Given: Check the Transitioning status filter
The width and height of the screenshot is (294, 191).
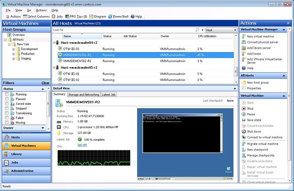Looking at the screenshot, I should click(7, 113).
